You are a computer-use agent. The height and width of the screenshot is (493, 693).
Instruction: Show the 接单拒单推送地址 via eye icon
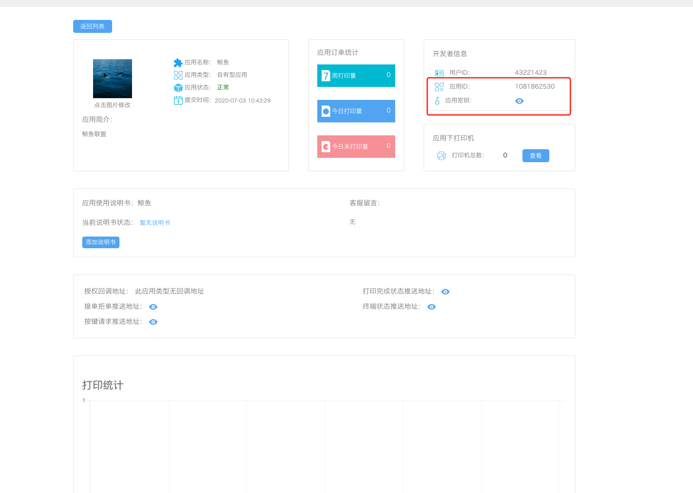[153, 307]
